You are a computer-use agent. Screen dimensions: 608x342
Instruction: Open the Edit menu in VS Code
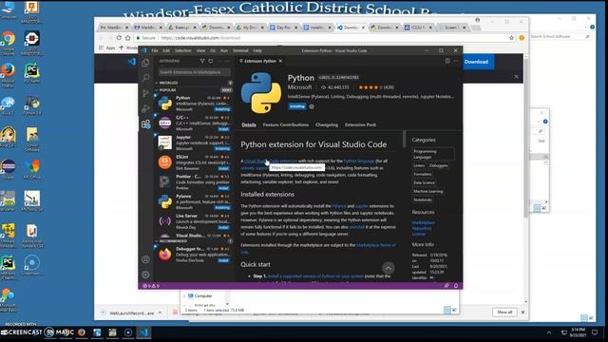point(166,50)
